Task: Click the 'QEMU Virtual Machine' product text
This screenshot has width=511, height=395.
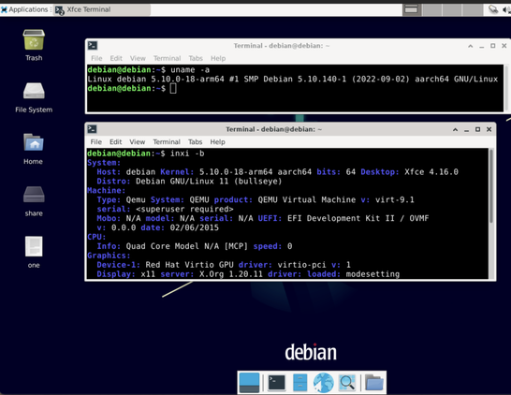Action: click(x=307, y=199)
